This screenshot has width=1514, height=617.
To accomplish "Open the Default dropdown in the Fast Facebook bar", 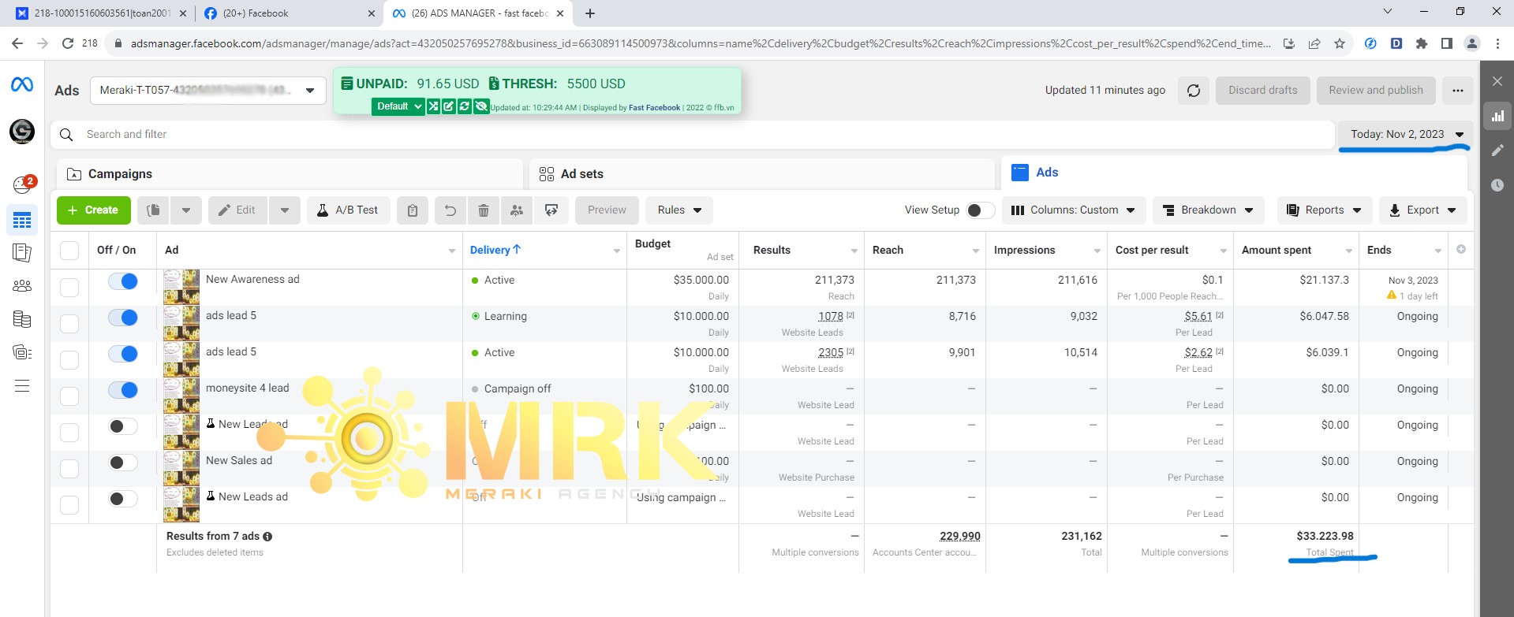I will click(x=398, y=106).
